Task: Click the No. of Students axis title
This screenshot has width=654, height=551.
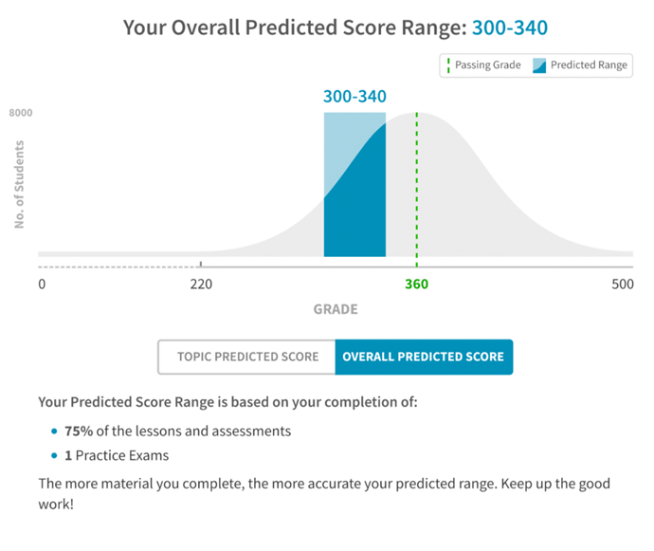Action: pos(18,185)
